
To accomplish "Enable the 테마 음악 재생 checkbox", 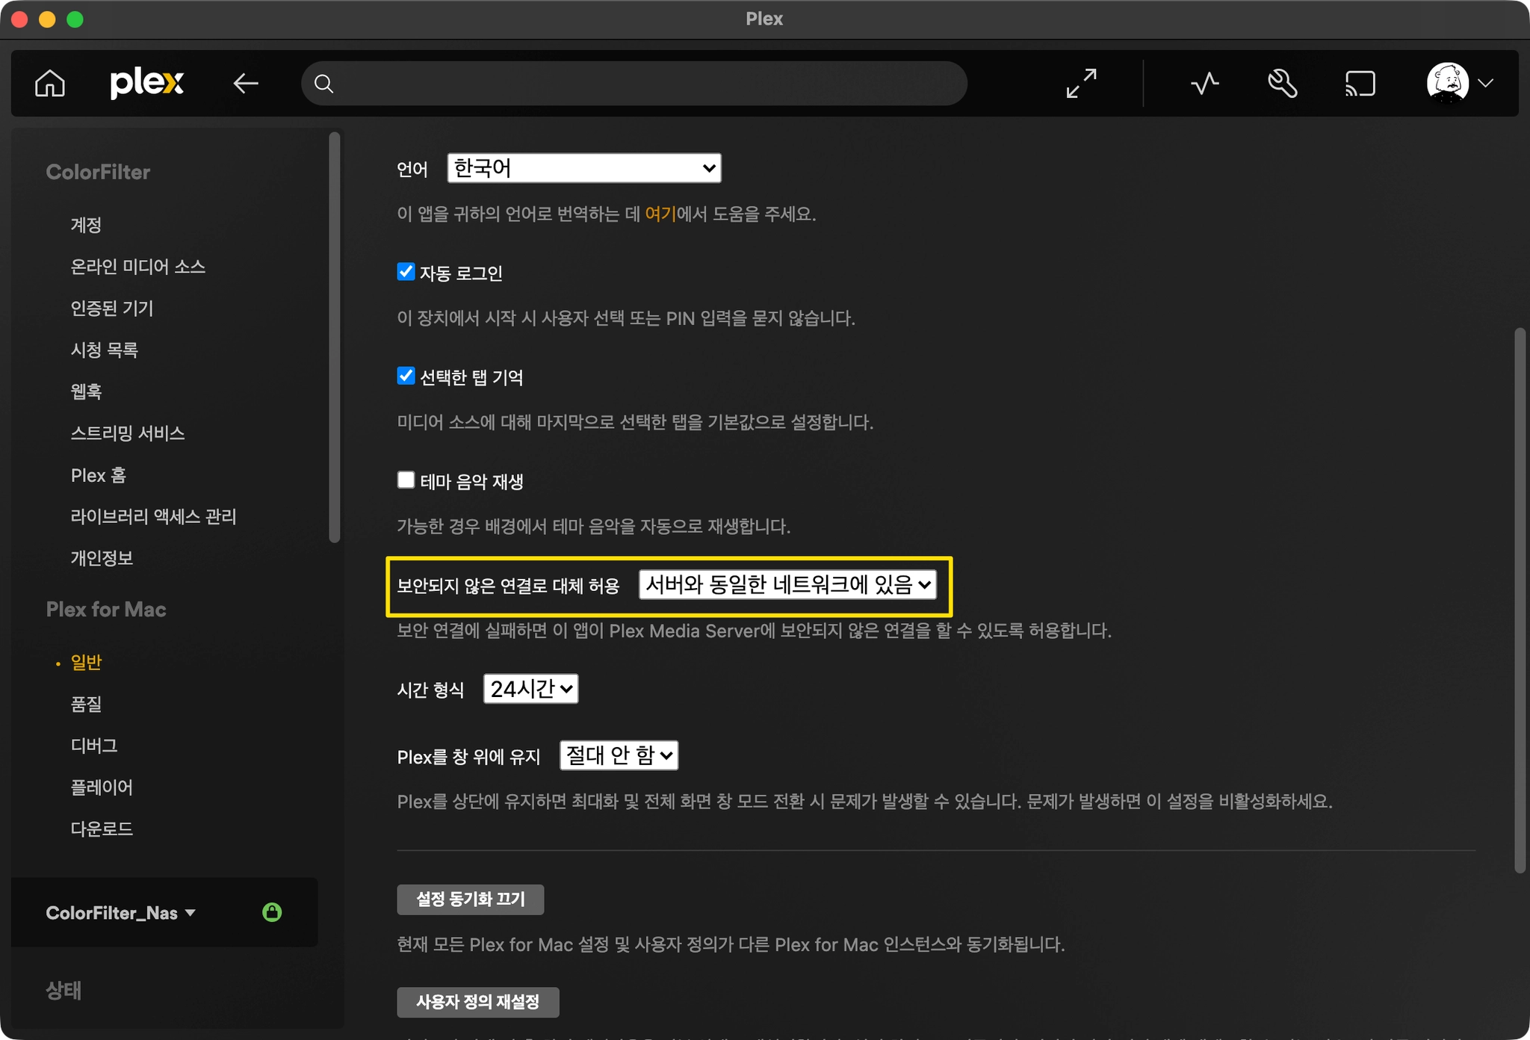I will 406,480.
